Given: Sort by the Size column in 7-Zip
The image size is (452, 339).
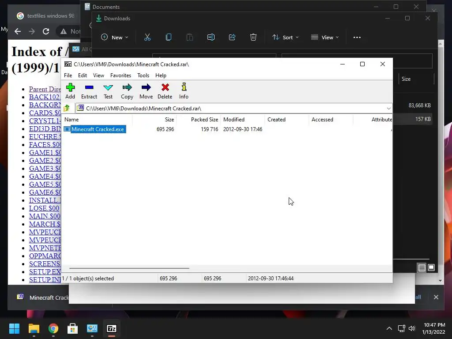Looking at the screenshot, I should point(154,119).
